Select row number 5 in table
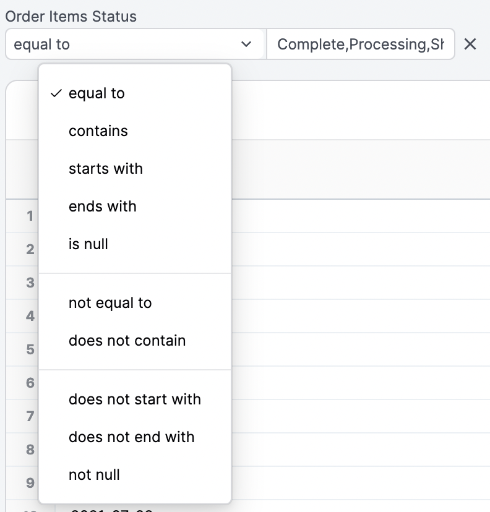Viewport: 490px width, 512px height. (30, 349)
